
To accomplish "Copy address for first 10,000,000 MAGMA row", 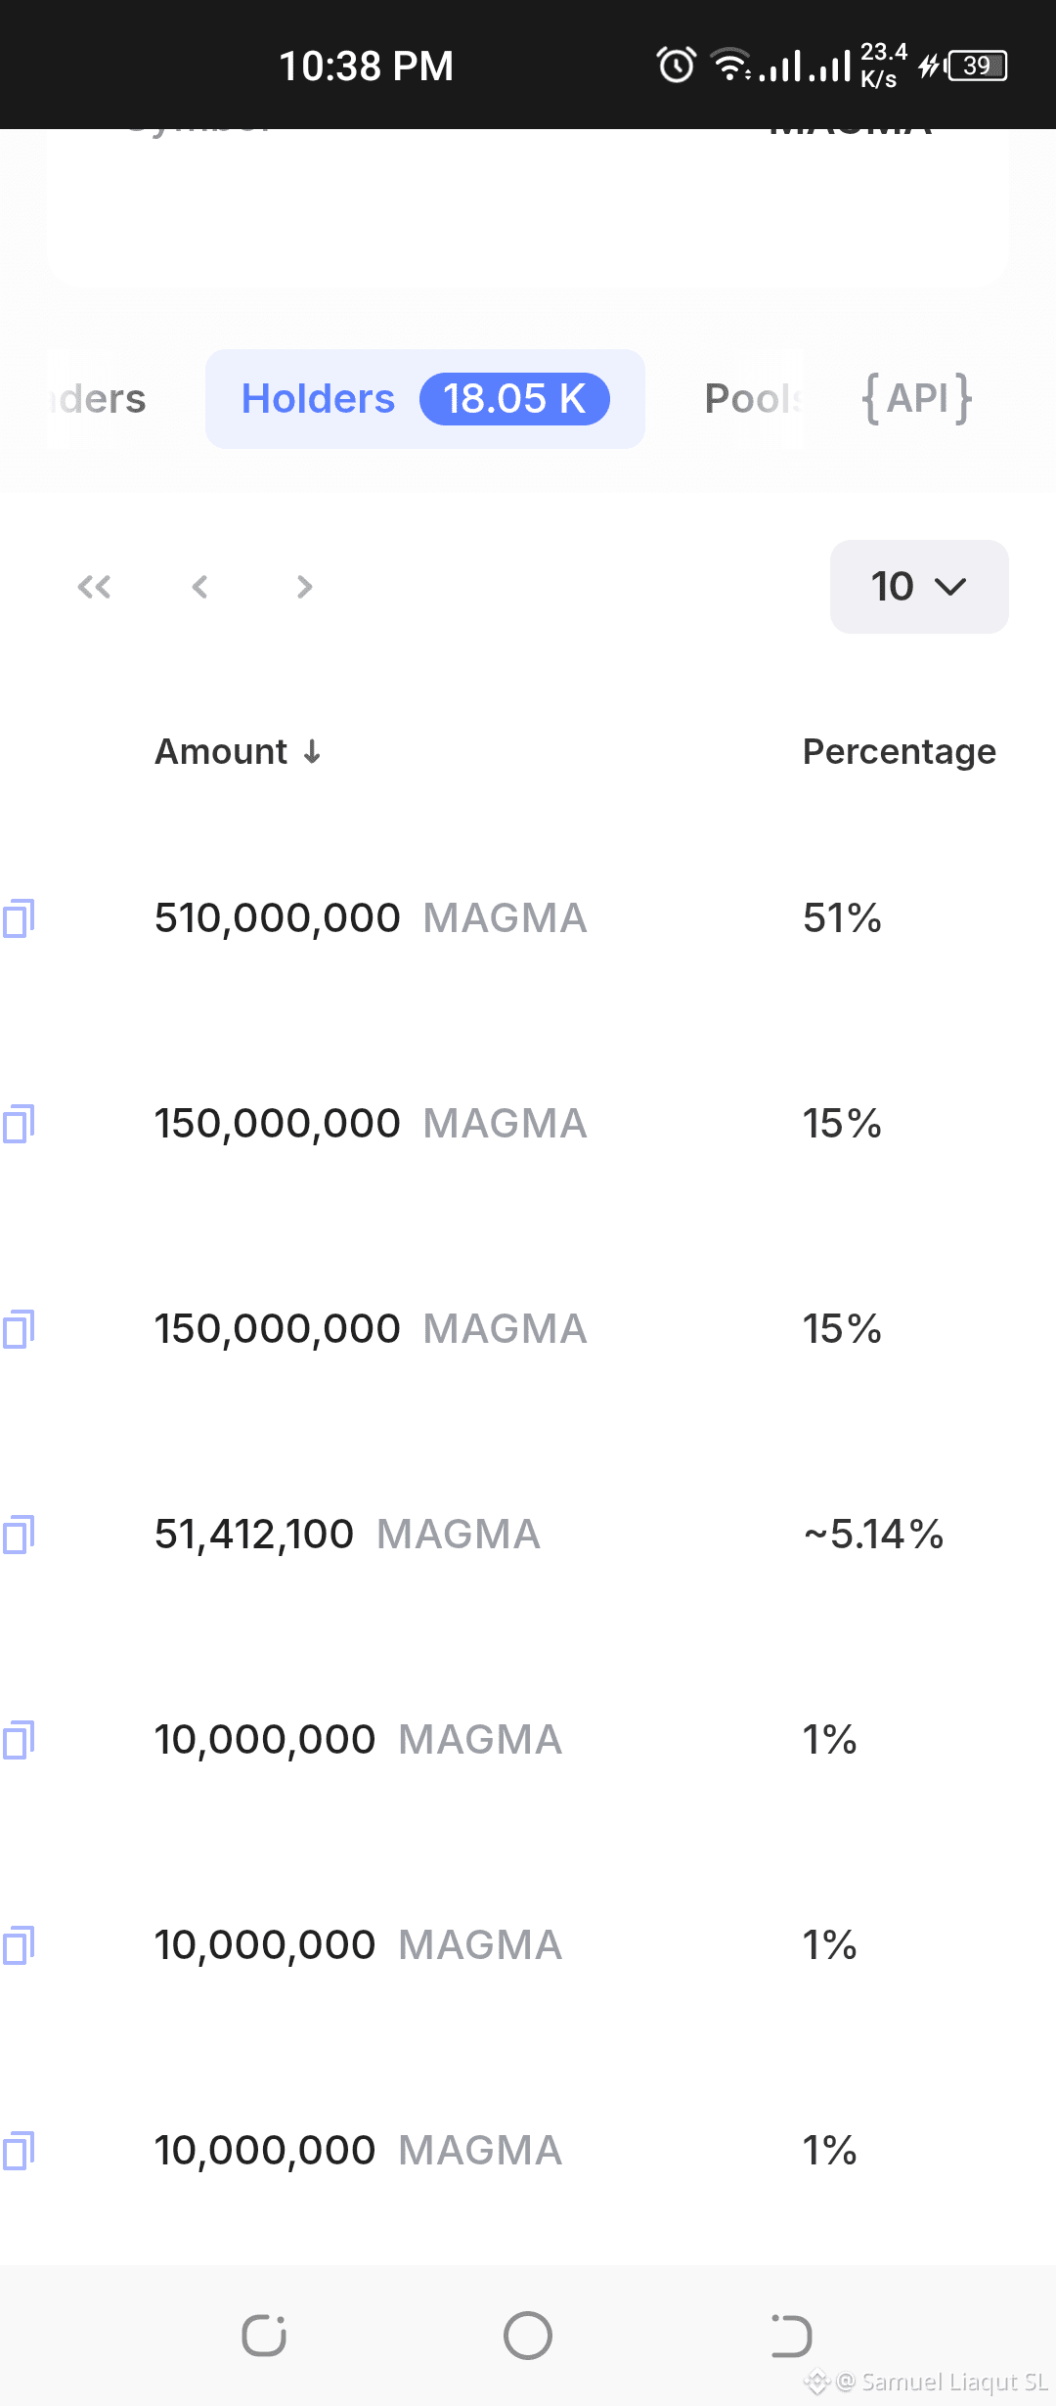I will point(18,1740).
